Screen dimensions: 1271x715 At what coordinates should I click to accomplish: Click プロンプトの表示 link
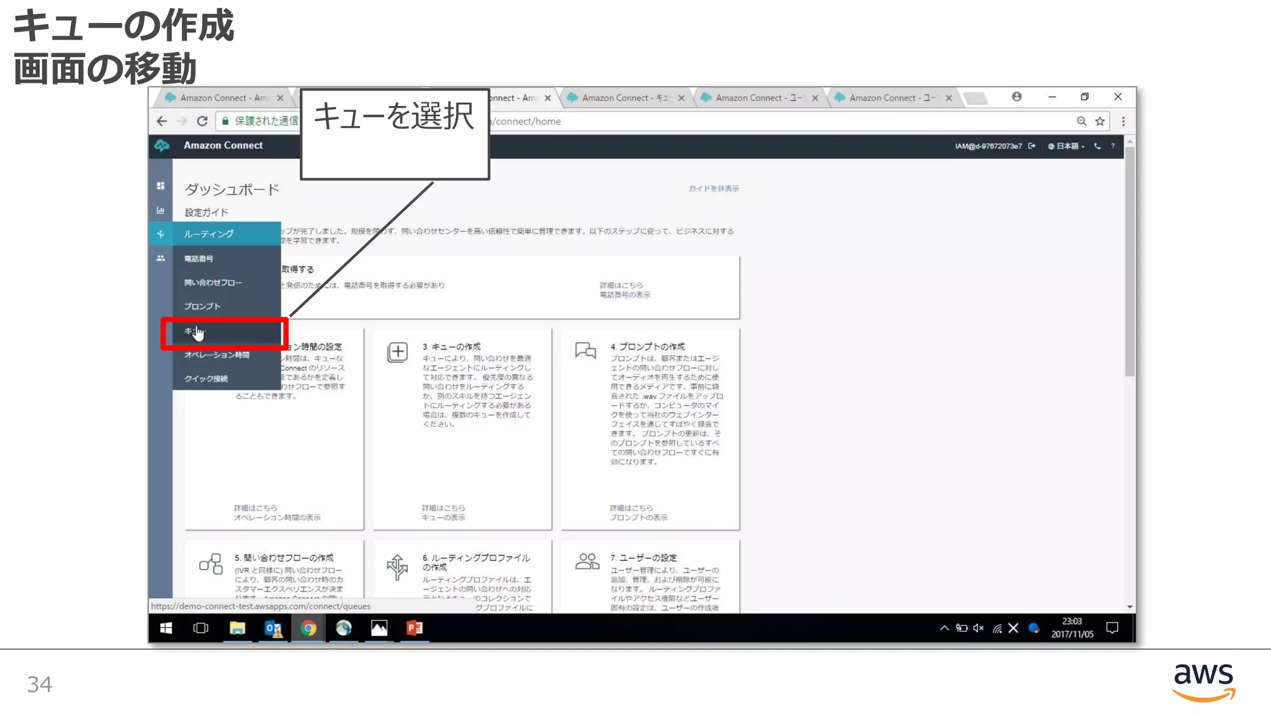coord(638,517)
